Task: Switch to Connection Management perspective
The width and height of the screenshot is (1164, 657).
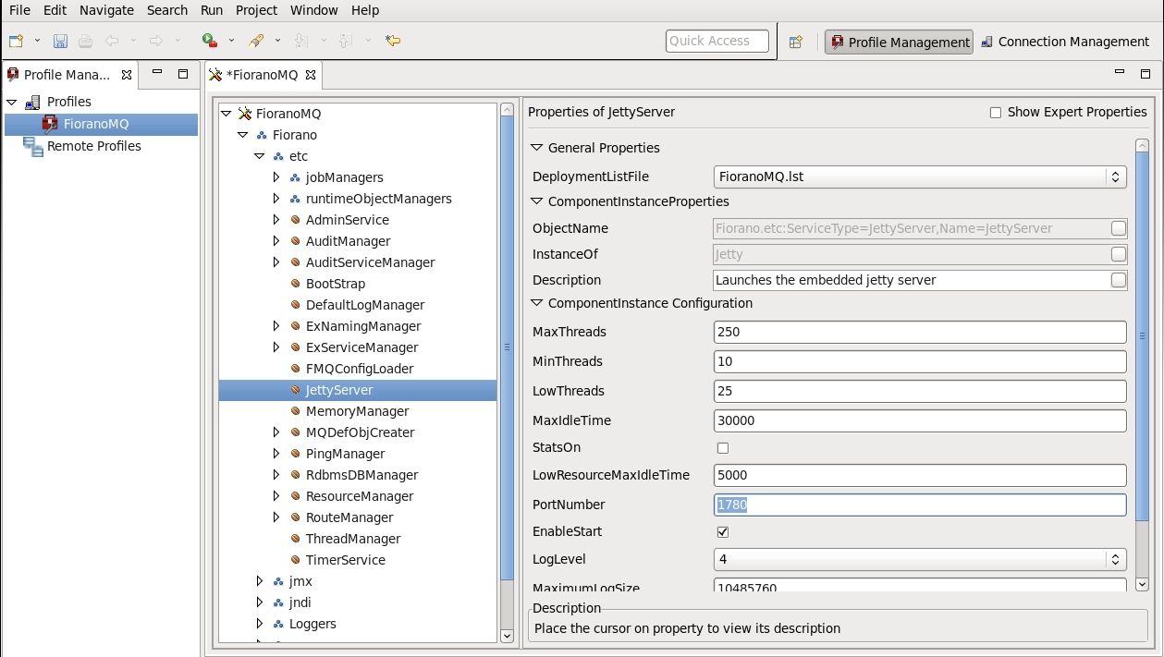Action: (x=1064, y=42)
